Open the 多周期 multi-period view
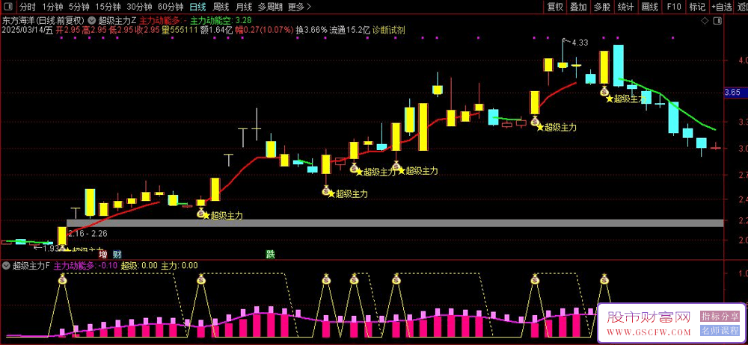This screenshot has height=345, width=748. (270, 7)
